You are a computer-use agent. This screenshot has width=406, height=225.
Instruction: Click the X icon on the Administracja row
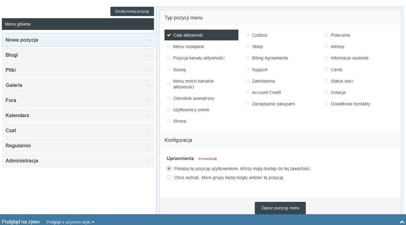pyautogui.click(x=149, y=161)
